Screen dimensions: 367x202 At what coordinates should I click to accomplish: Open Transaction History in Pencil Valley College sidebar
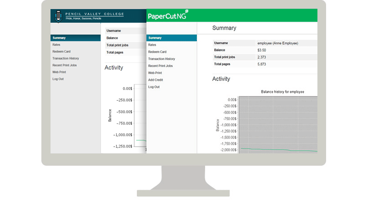(x=65, y=59)
